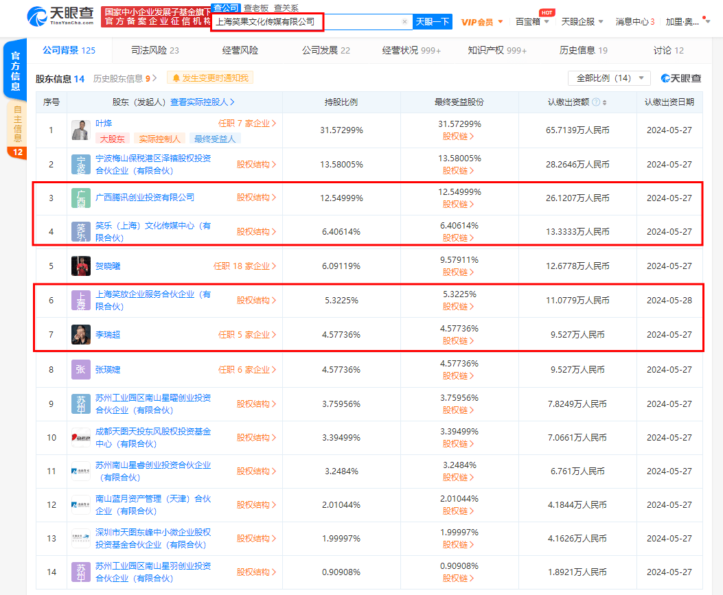Select the 自主信息 sidebar tab
This screenshot has width=723, height=595.
(x=17, y=124)
